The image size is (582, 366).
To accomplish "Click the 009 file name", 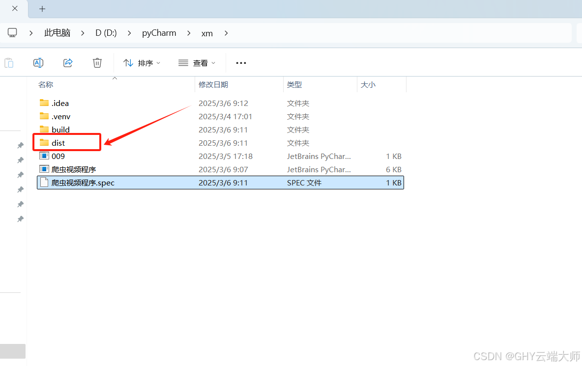I will click(58, 157).
